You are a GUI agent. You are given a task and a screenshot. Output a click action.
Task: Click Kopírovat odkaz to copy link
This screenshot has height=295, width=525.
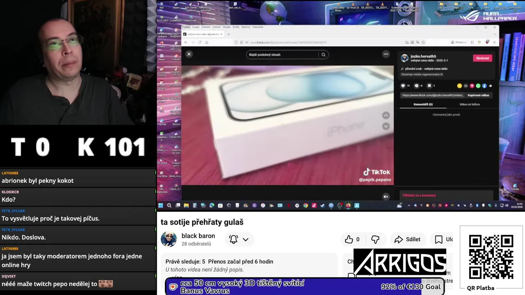click(478, 95)
